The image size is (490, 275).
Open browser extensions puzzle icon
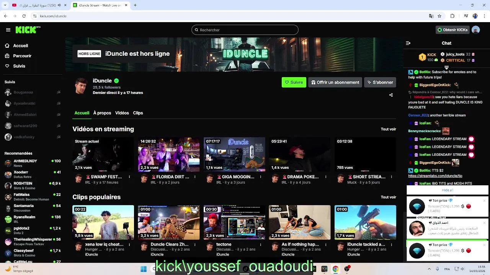(452, 16)
